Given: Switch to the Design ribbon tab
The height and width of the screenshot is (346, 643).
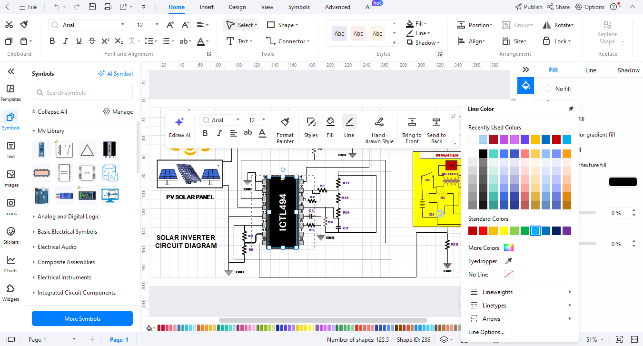Looking at the screenshot, I should (237, 7).
